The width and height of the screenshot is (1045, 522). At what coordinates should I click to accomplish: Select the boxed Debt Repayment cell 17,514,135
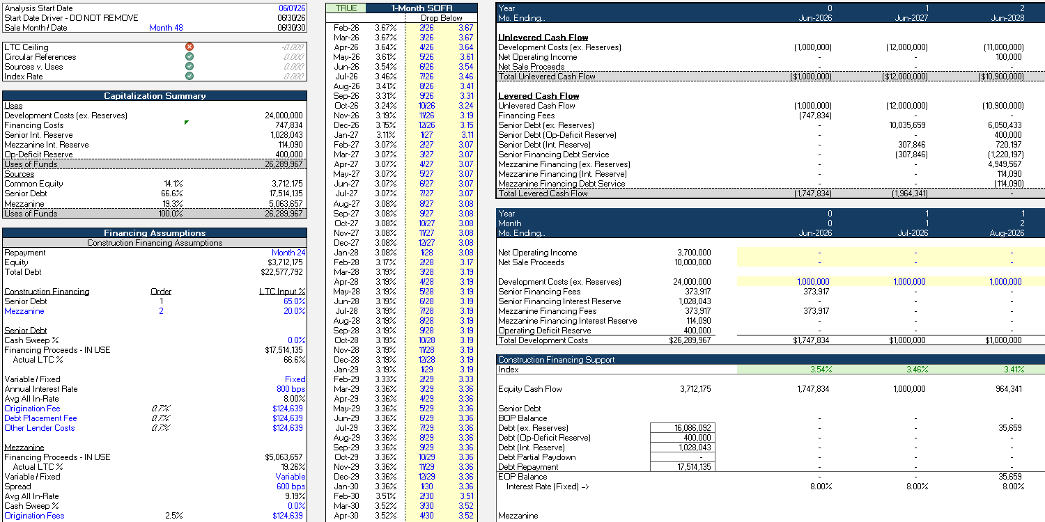pos(683,467)
